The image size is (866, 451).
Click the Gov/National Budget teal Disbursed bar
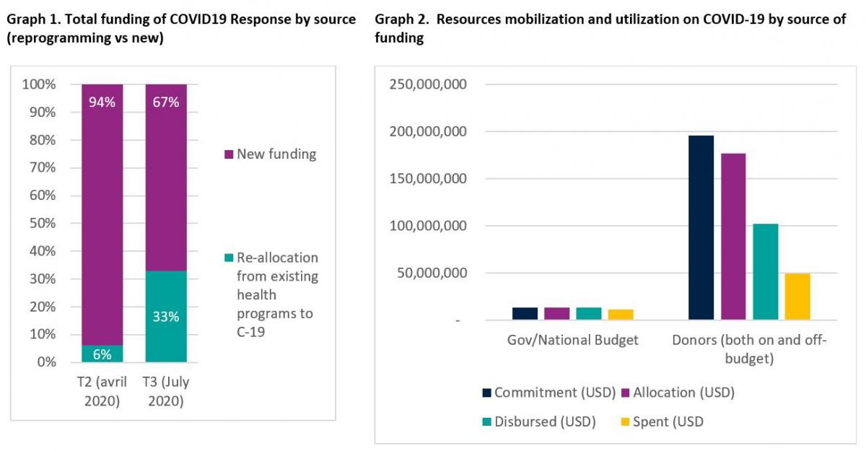[589, 314]
